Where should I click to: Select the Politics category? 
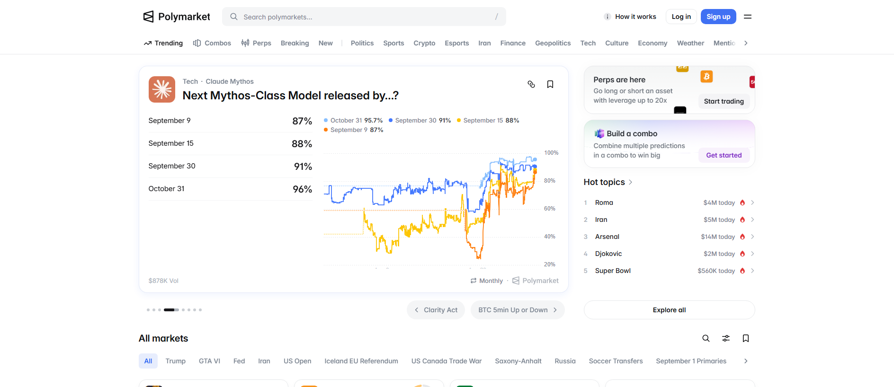point(362,43)
